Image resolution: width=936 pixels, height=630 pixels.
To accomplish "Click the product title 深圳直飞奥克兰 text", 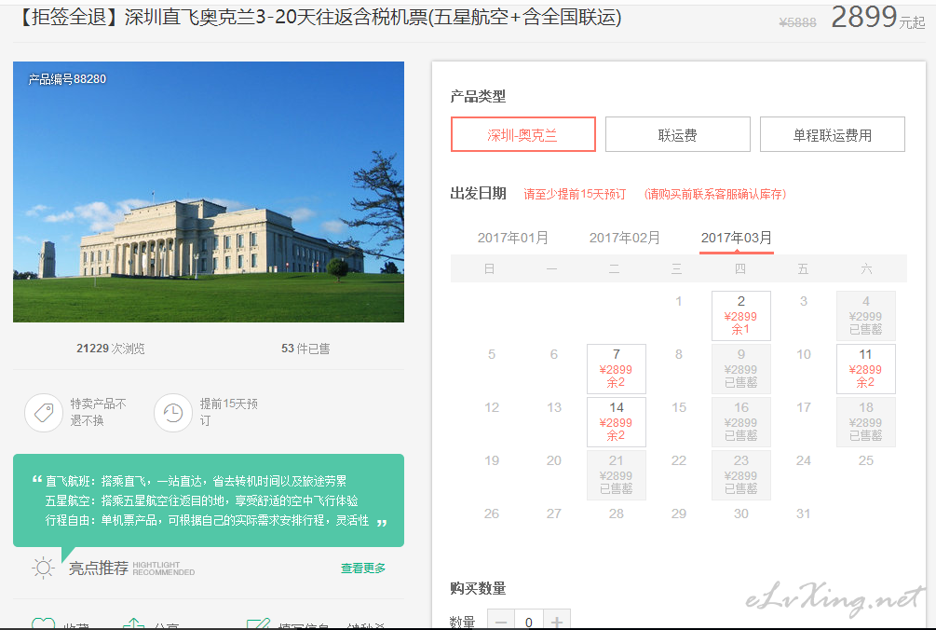I will pyautogui.click(x=319, y=18).
